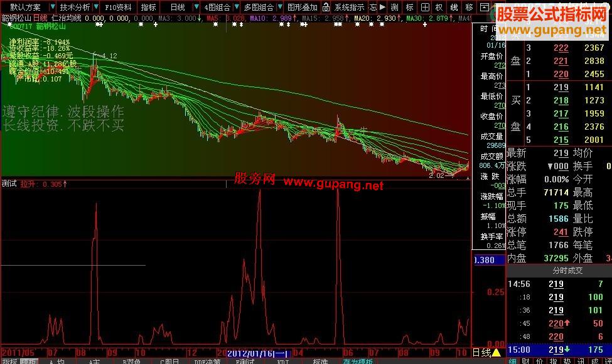Screen dimensions: 612x364
Task: Click the 标 toolbar icon
Action: [409, 7]
